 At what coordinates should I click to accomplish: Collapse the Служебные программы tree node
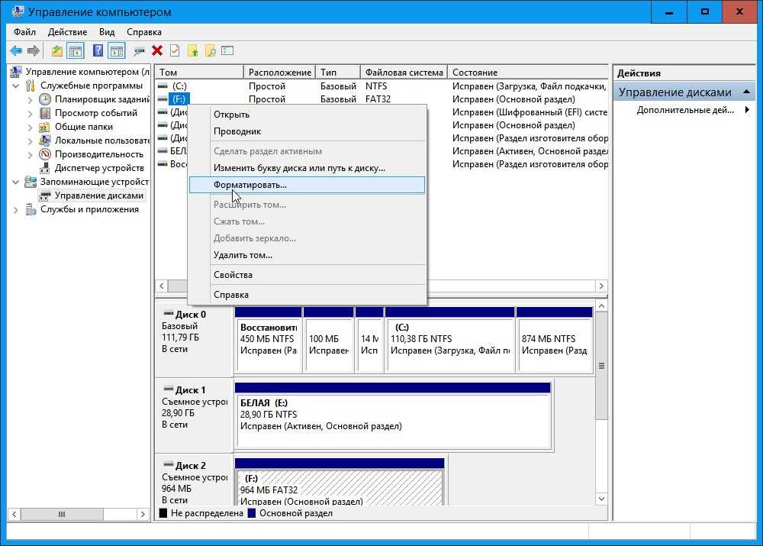pyautogui.click(x=16, y=86)
